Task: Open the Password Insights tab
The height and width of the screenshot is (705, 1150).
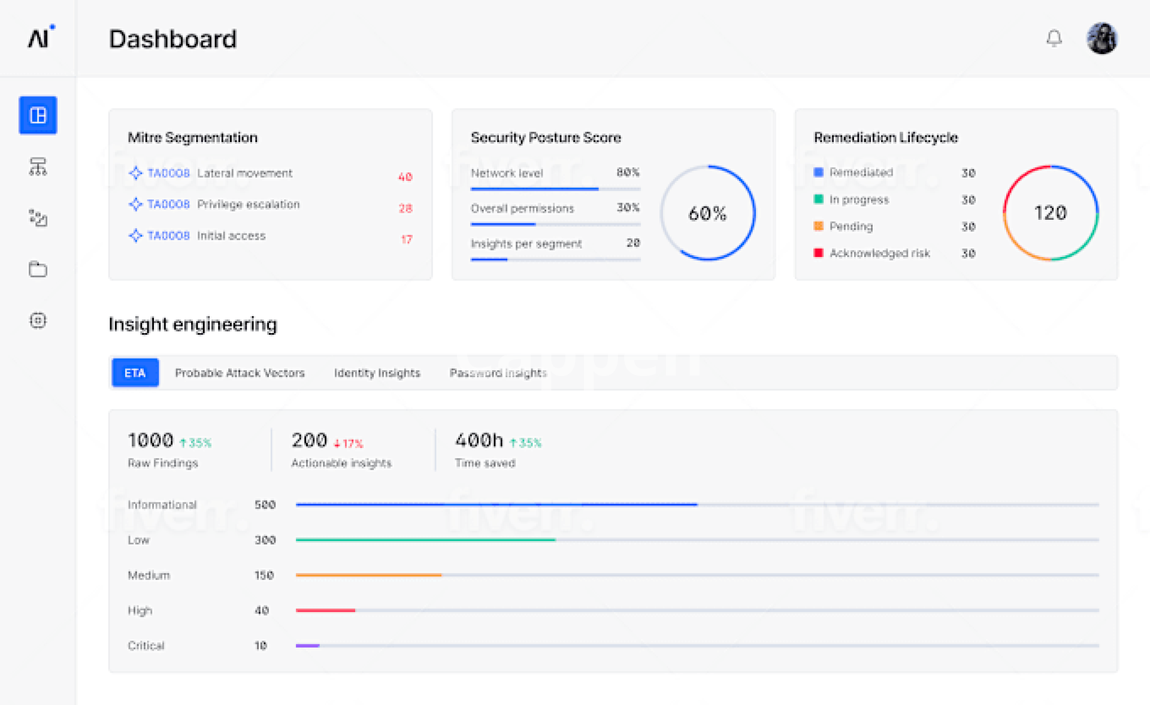Action: tap(498, 373)
